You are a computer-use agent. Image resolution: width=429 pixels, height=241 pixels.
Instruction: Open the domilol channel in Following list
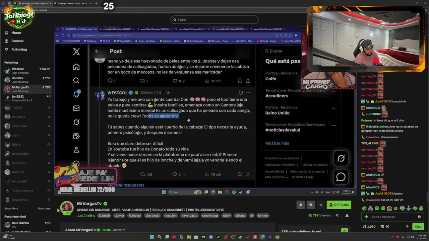27,80
